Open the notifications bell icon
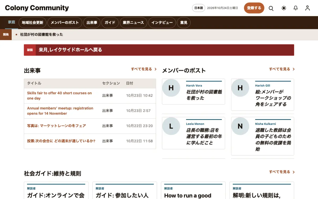318x199 pixels. 296,8
